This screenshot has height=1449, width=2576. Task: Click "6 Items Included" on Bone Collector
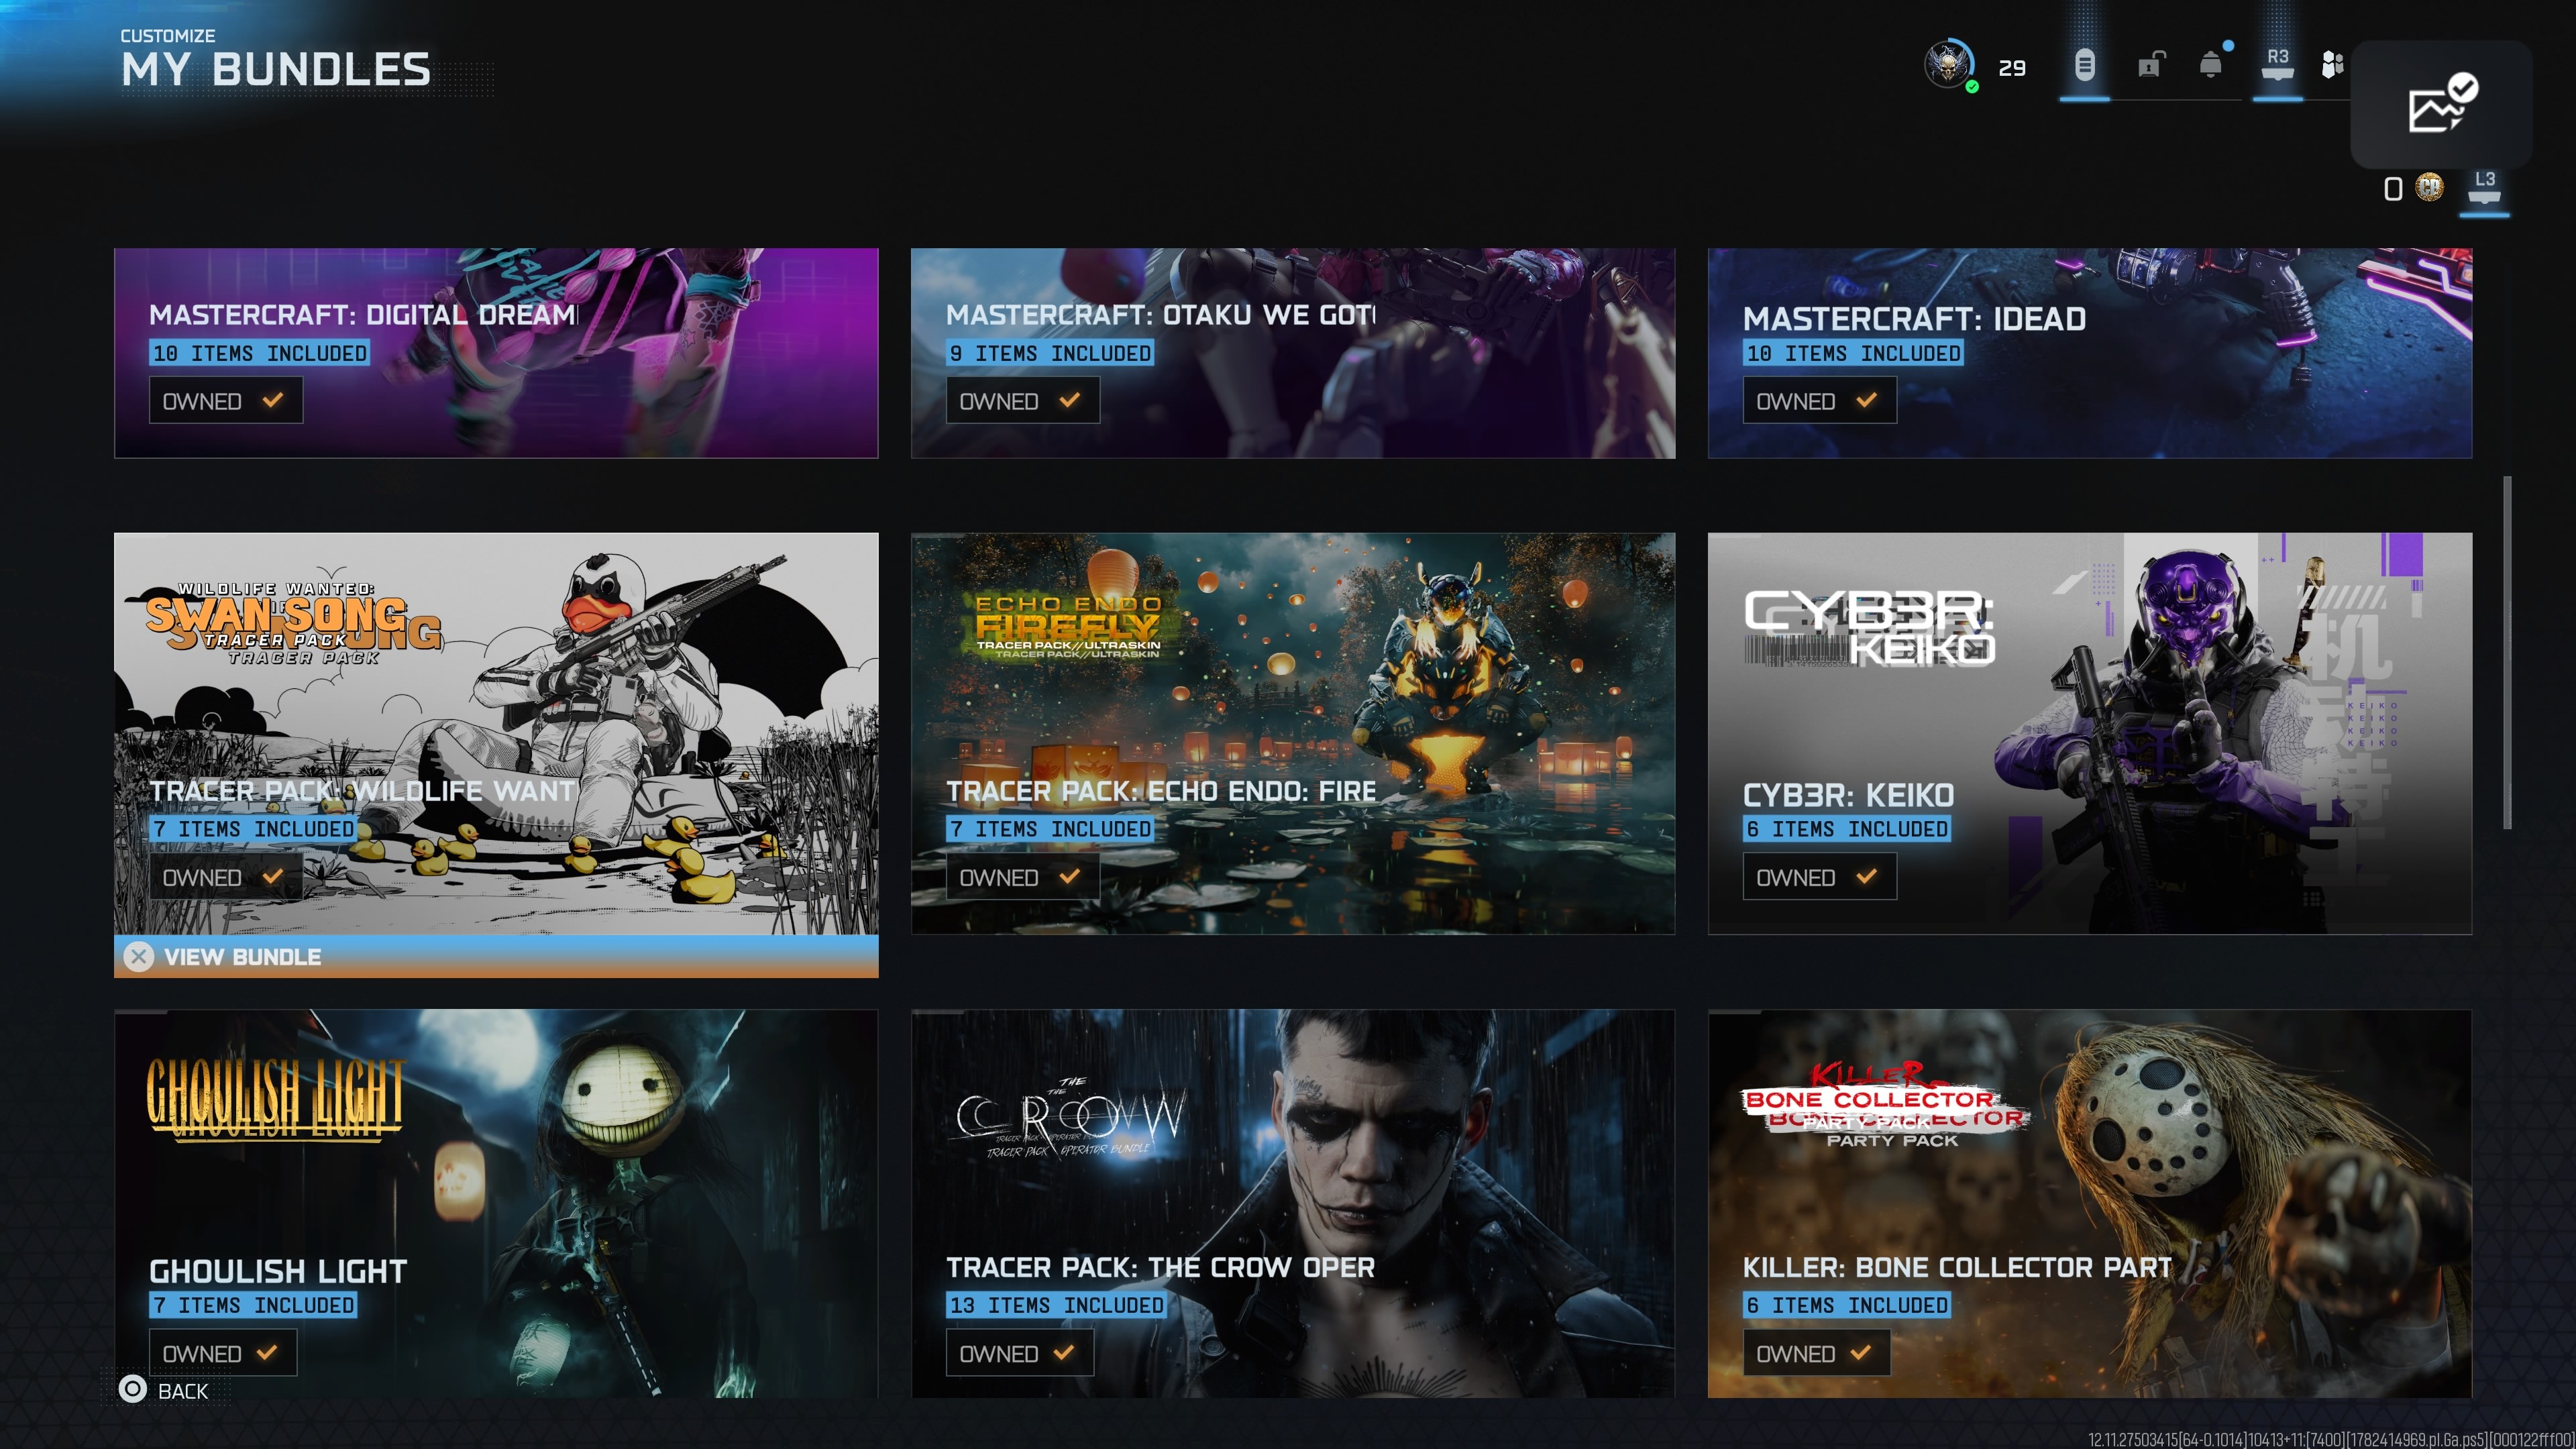(x=1847, y=1305)
